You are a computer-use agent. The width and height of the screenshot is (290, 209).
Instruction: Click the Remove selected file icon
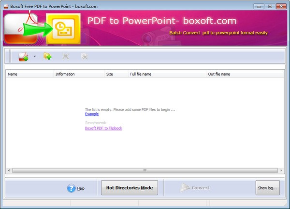pos(66,57)
